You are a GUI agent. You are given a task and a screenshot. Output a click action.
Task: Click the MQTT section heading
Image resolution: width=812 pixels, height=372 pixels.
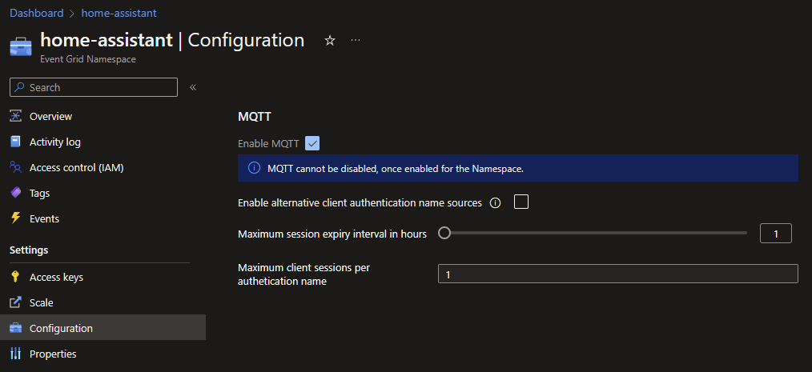pyautogui.click(x=255, y=117)
